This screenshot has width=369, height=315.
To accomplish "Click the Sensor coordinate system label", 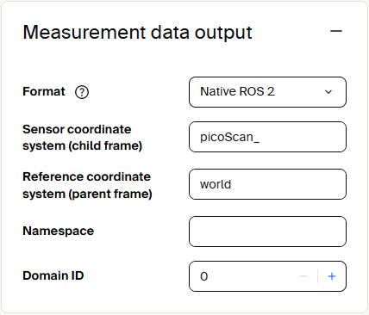I will pos(83,138).
